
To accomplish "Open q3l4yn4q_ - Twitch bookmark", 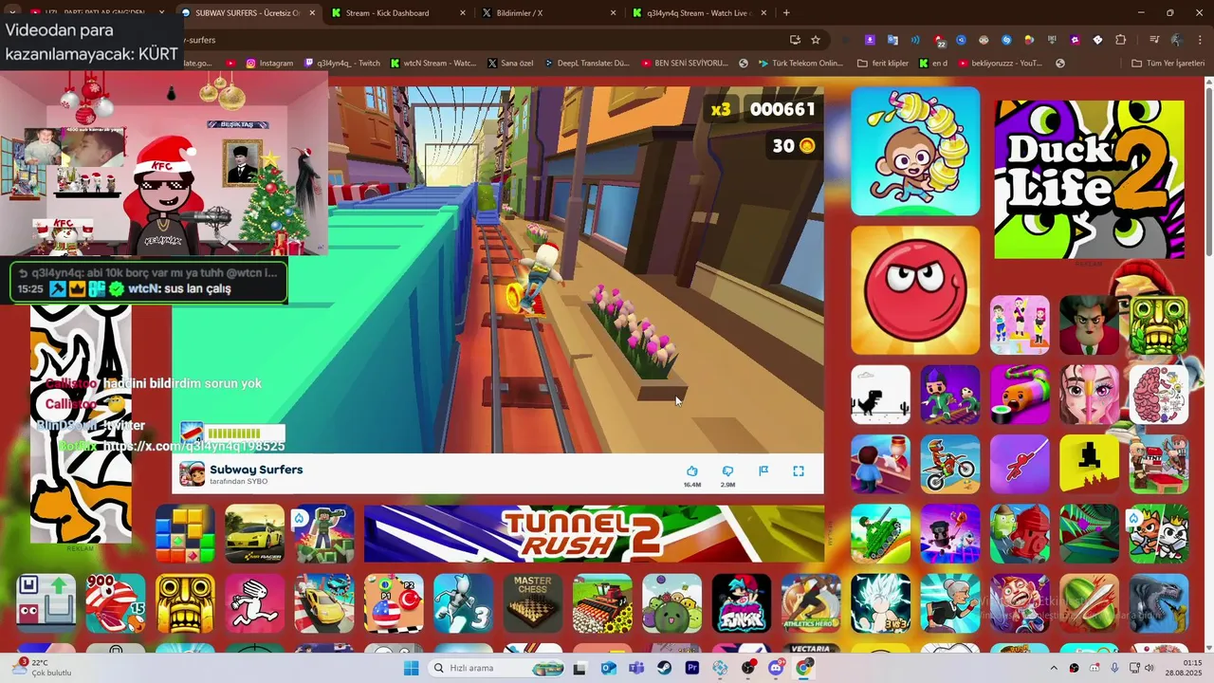I will (341, 64).
